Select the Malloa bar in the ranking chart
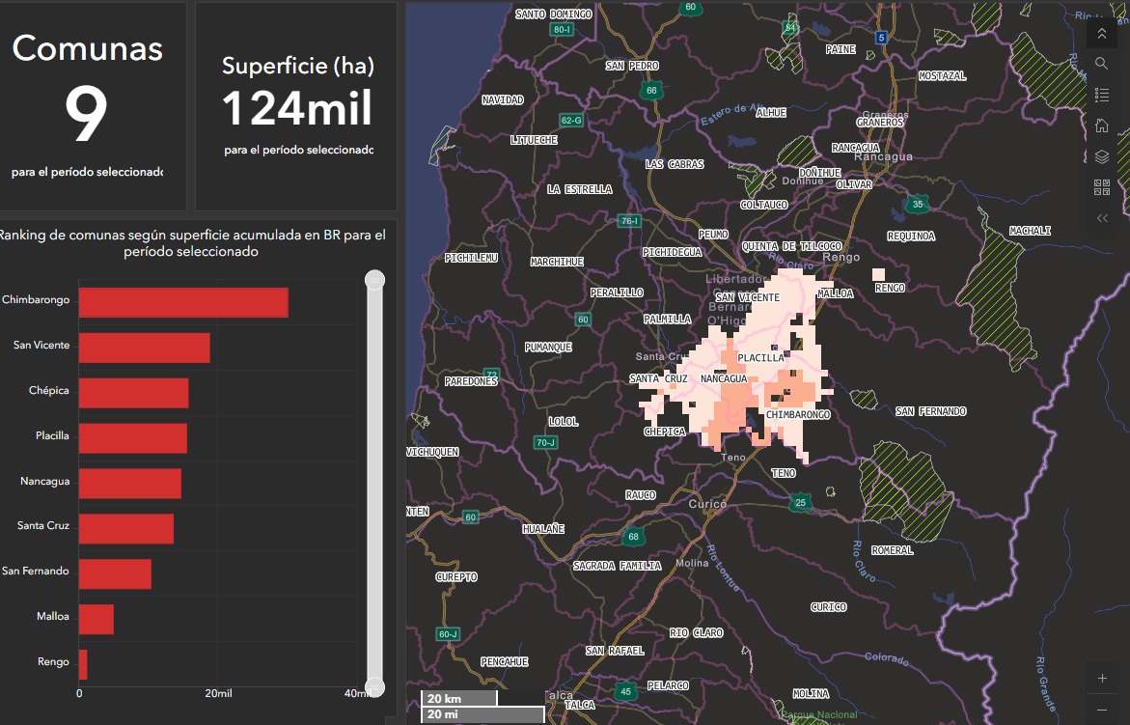This screenshot has width=1130, height=725. tap(96, 619)
